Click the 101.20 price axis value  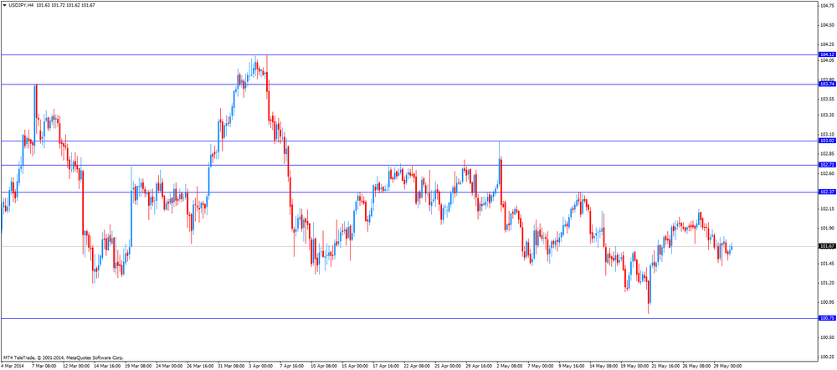[x=828, y=283]
